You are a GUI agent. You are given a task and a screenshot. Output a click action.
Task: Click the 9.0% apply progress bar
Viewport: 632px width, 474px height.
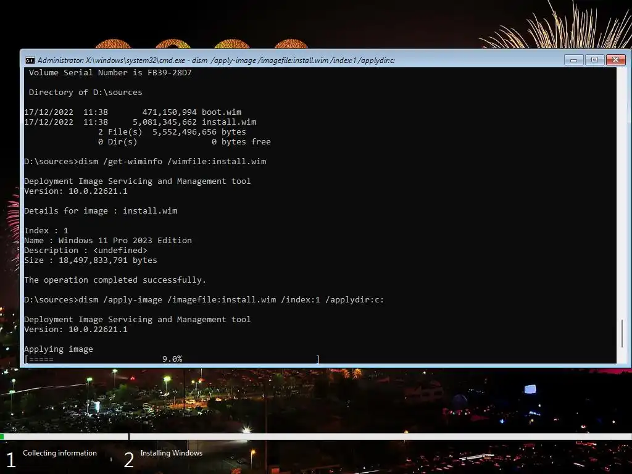[x=172, y=359]
